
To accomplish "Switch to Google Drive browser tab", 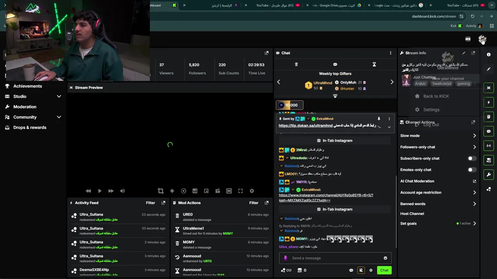I will click(337, 5).
